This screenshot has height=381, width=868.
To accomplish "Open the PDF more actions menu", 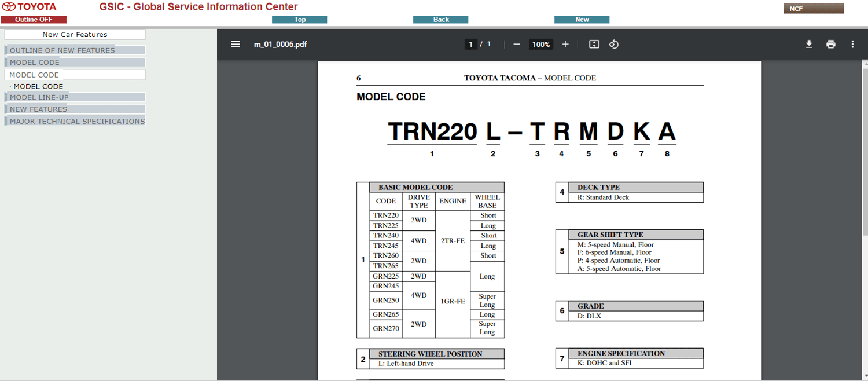I will pyautogui.click(x=852, y=44).
